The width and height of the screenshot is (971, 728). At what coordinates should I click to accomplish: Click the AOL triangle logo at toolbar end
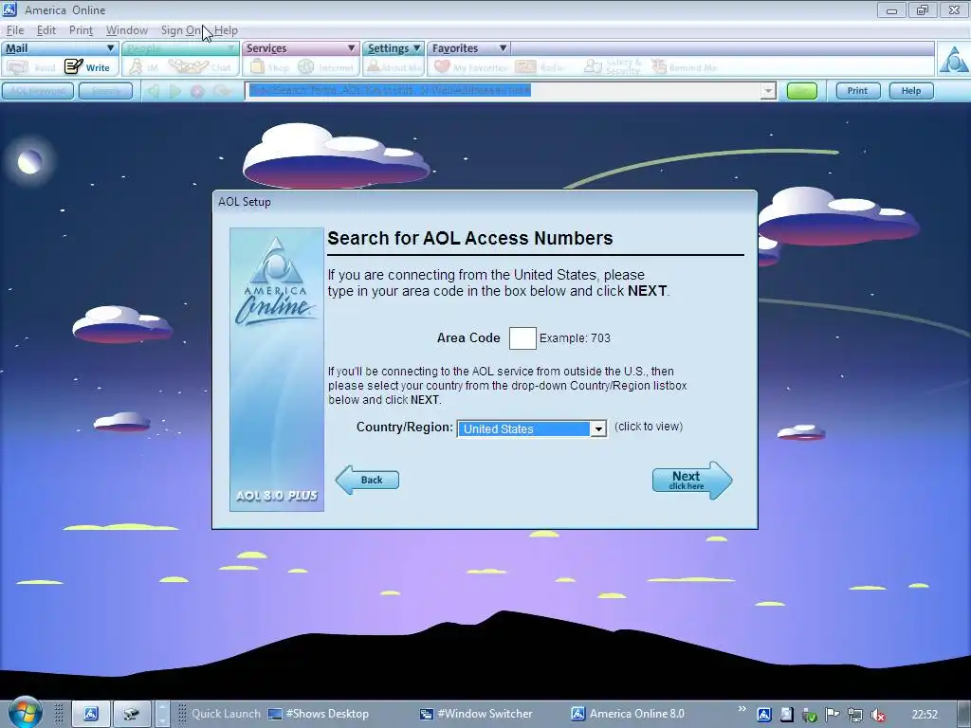954,60
